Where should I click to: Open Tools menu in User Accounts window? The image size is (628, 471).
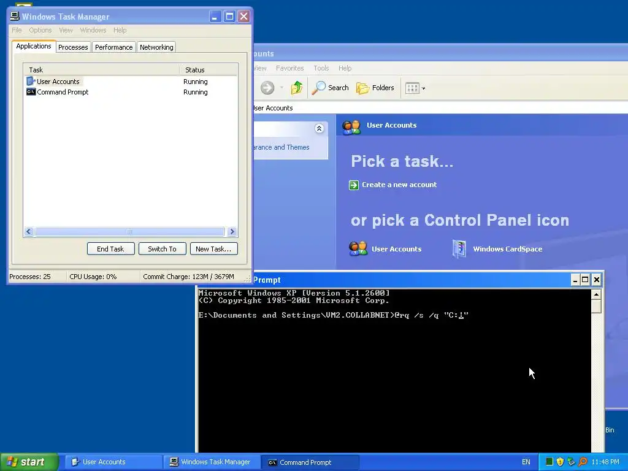pos(321,68)
